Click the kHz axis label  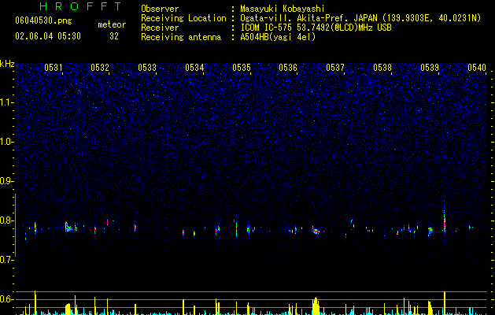tap(7, 64)
